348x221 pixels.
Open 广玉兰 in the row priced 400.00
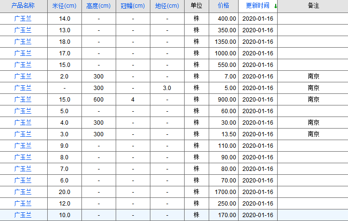click(23, 19)
